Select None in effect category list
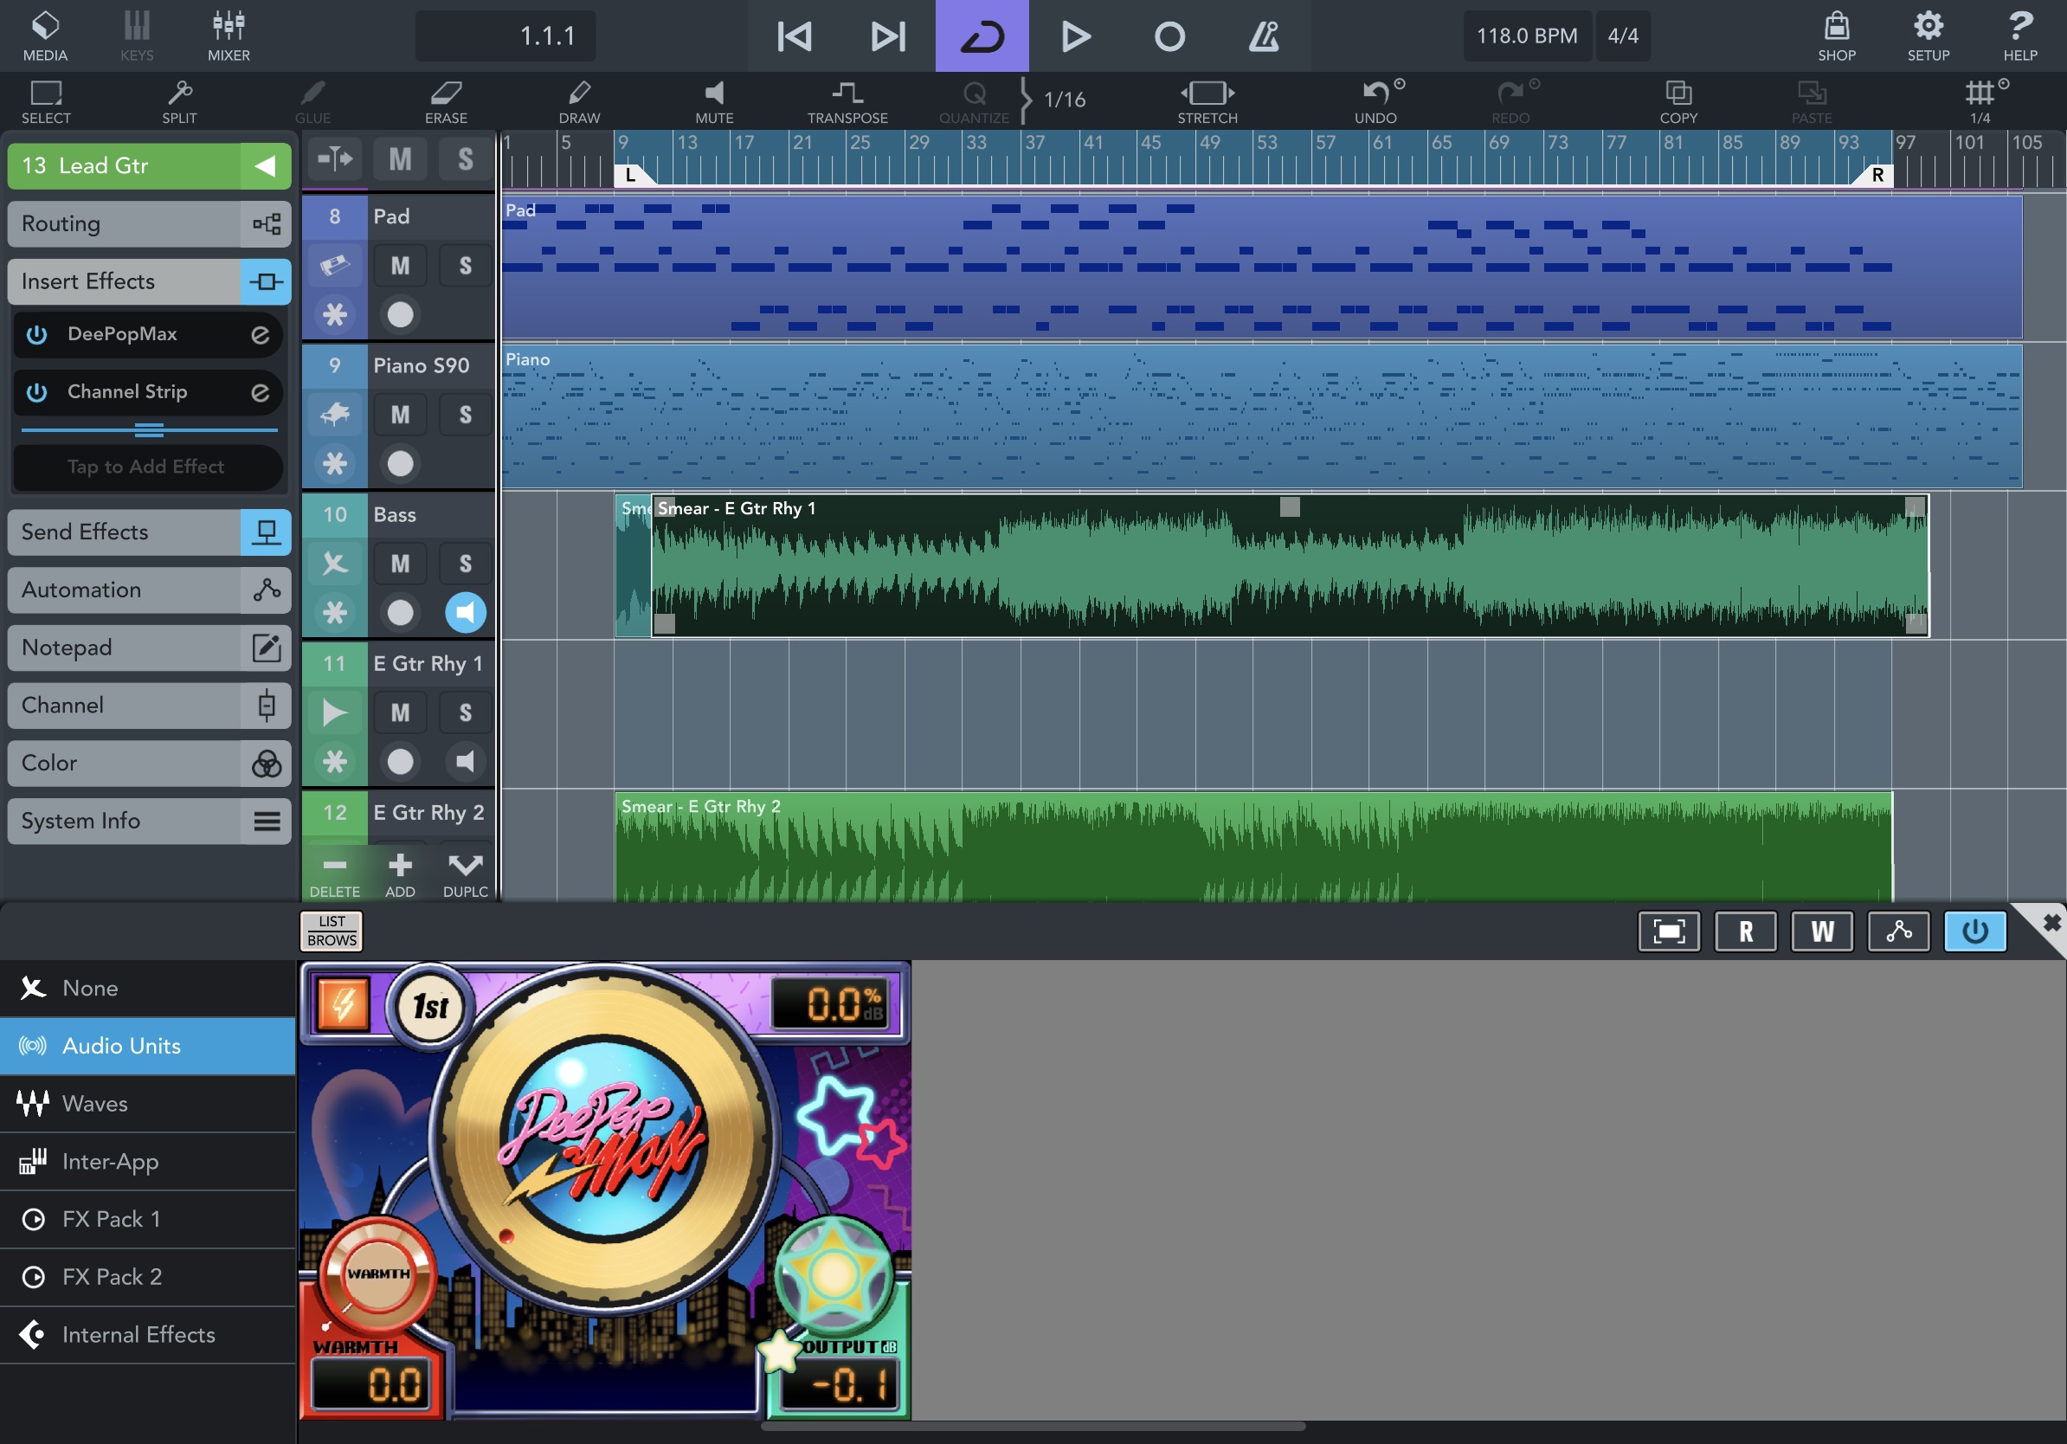This screenshot has width=2067, height=1444. (148, 988)
